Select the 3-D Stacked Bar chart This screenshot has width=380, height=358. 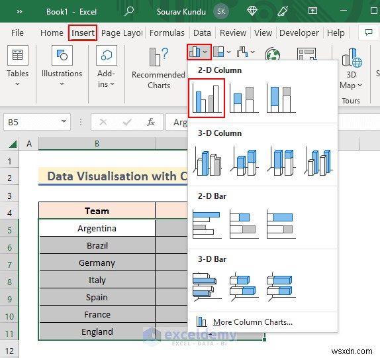coord(244,287)
